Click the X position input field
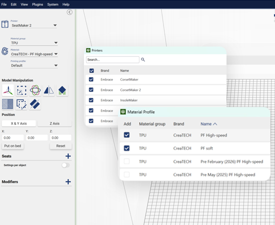The width and height of the screenshot is (275, 225). [x=13, y=137]
